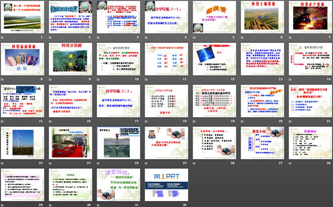Open slide 4 titled 自学导航(一)
333x207 pixels.
[x=166, y=17]
